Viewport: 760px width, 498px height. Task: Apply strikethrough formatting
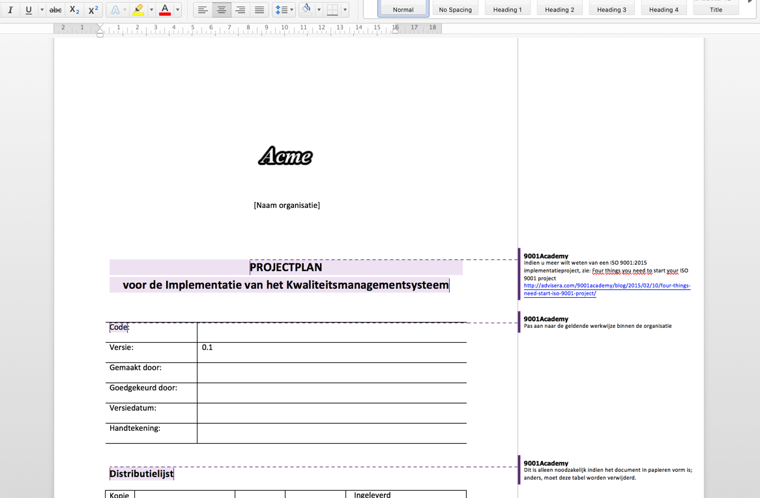55,10
